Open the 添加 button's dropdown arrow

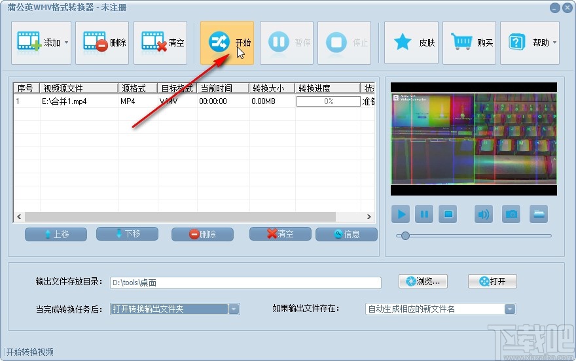(x=67, y=43)
